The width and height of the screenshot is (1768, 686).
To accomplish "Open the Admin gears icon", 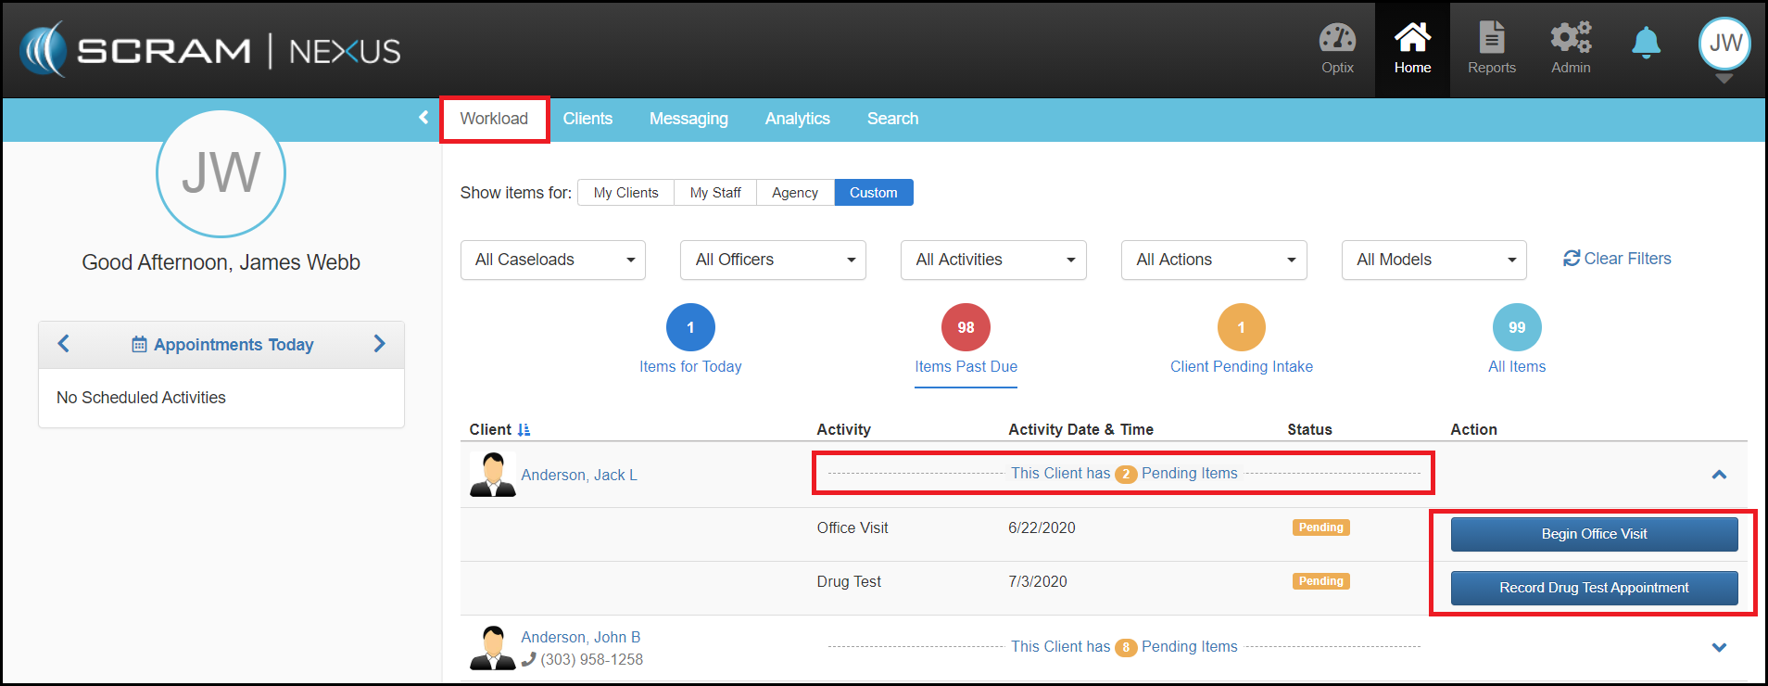I will coord(1571,39).
